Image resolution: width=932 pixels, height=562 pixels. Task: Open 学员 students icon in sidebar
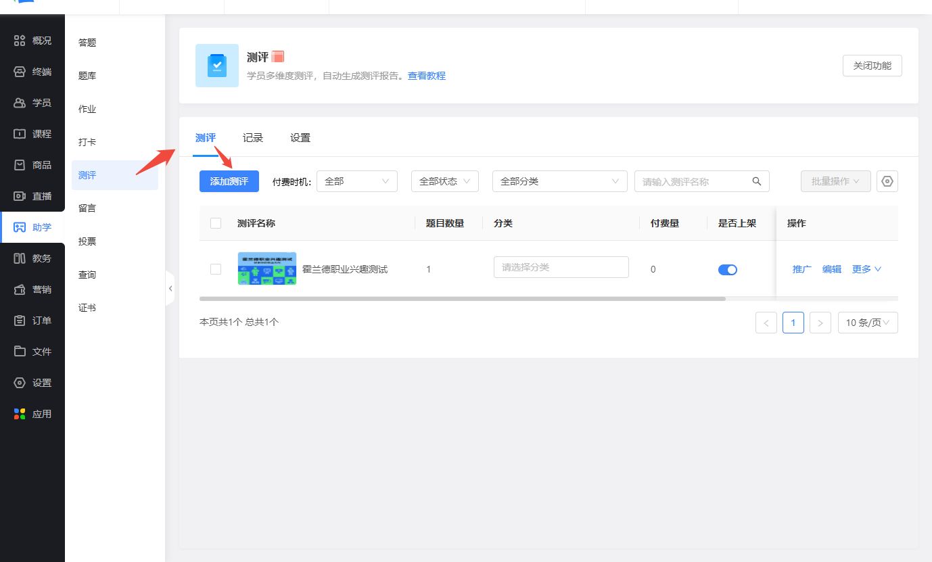click(x=20, y=103)
